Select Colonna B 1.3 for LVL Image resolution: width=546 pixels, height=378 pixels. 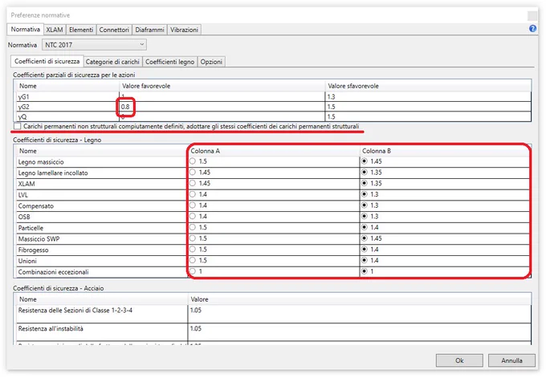coord(365,194)
